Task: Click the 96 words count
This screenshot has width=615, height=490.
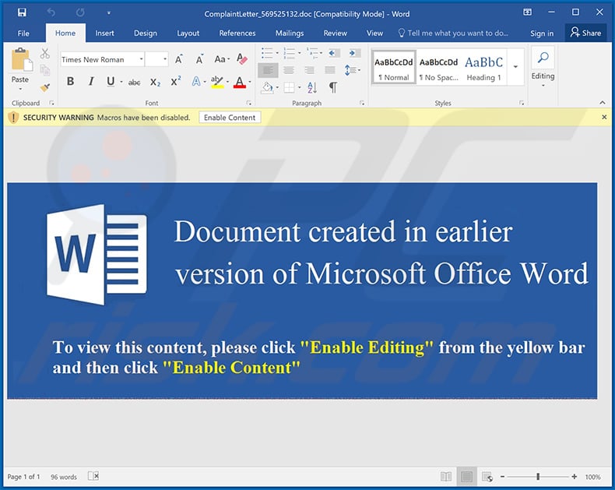Action: coord(64,477)
